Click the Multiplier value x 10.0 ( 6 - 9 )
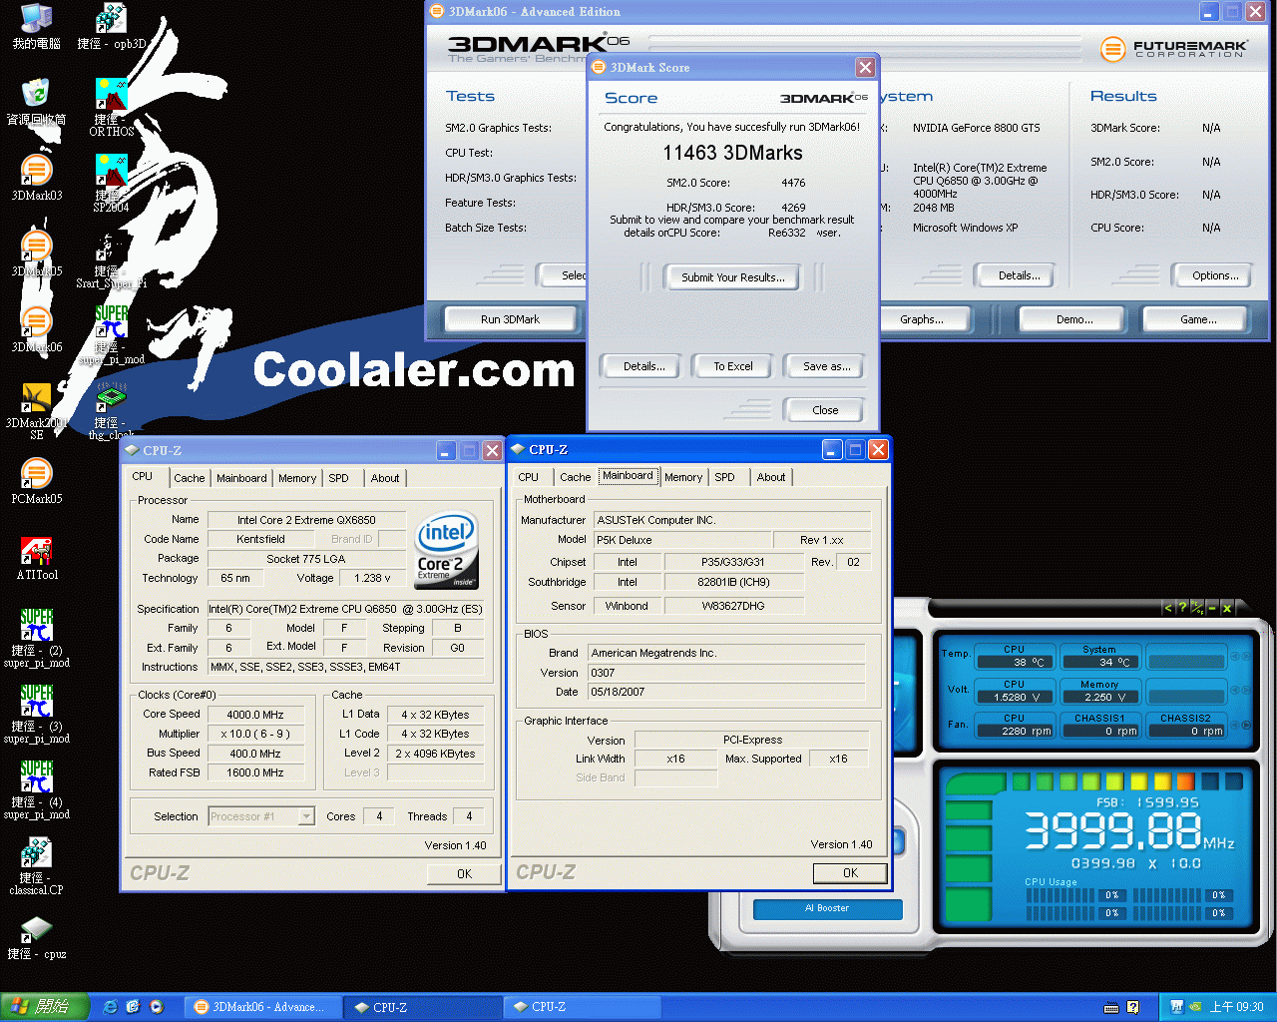The image size is (1277, 1022). point(255,734)
